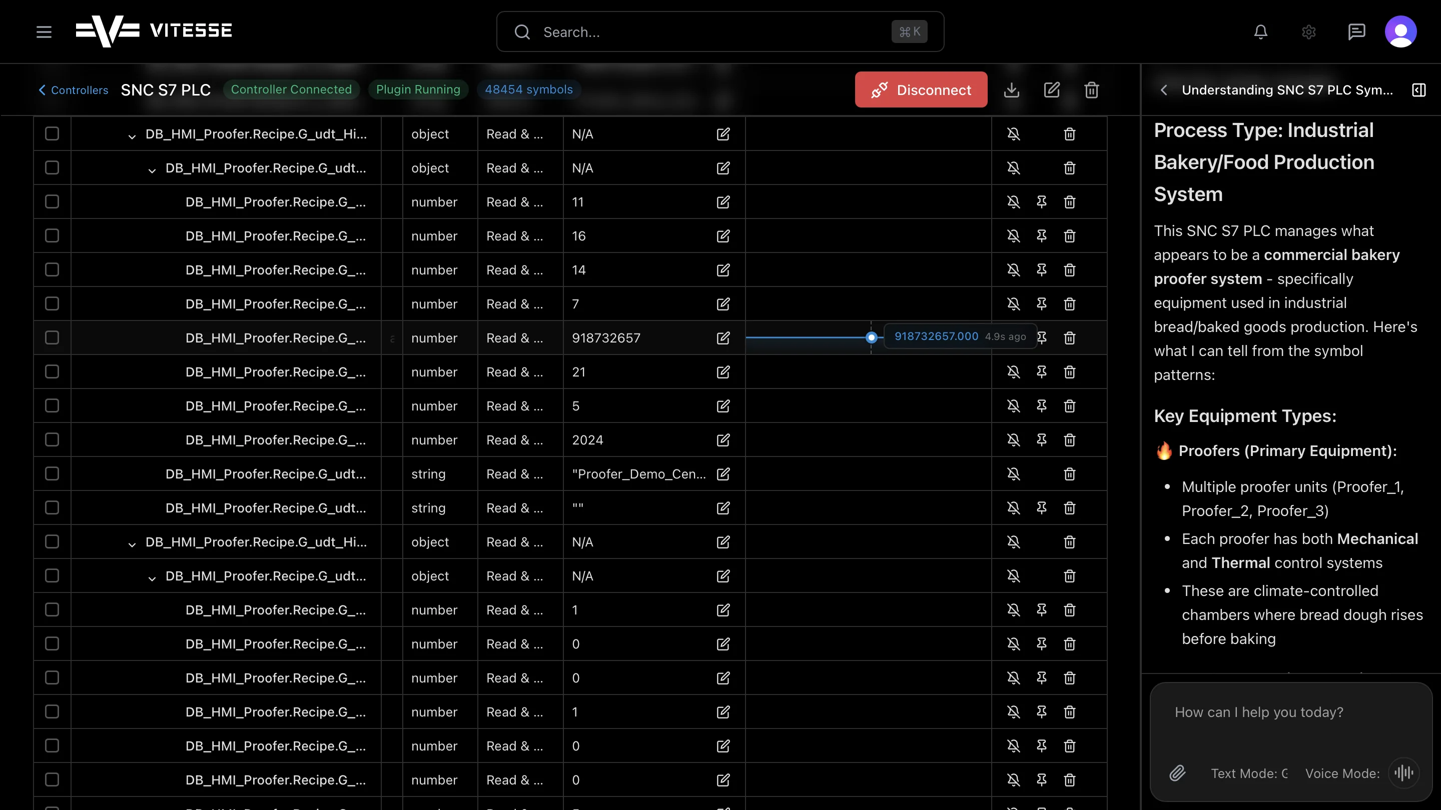
Task: Collapse the first DB_HMI_Proofer.Recipe.G_udt_Hi... object
Action: (x=132, y=136)
